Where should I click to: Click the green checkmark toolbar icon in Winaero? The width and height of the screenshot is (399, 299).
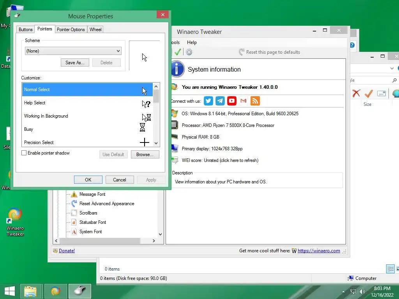pyautogui.click(x=178, y=52)
